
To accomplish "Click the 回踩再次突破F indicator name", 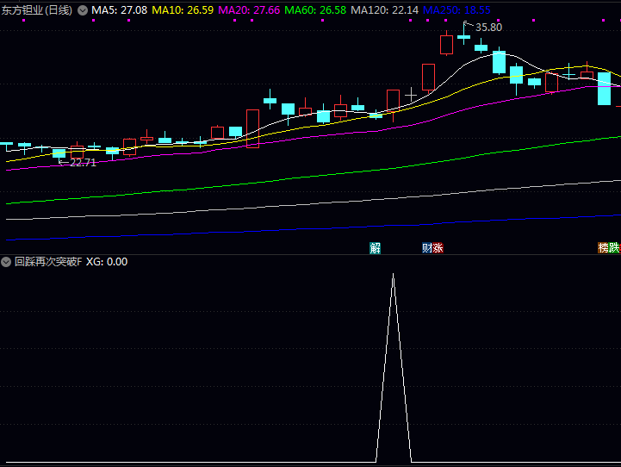I will click(x=48, y=261).
